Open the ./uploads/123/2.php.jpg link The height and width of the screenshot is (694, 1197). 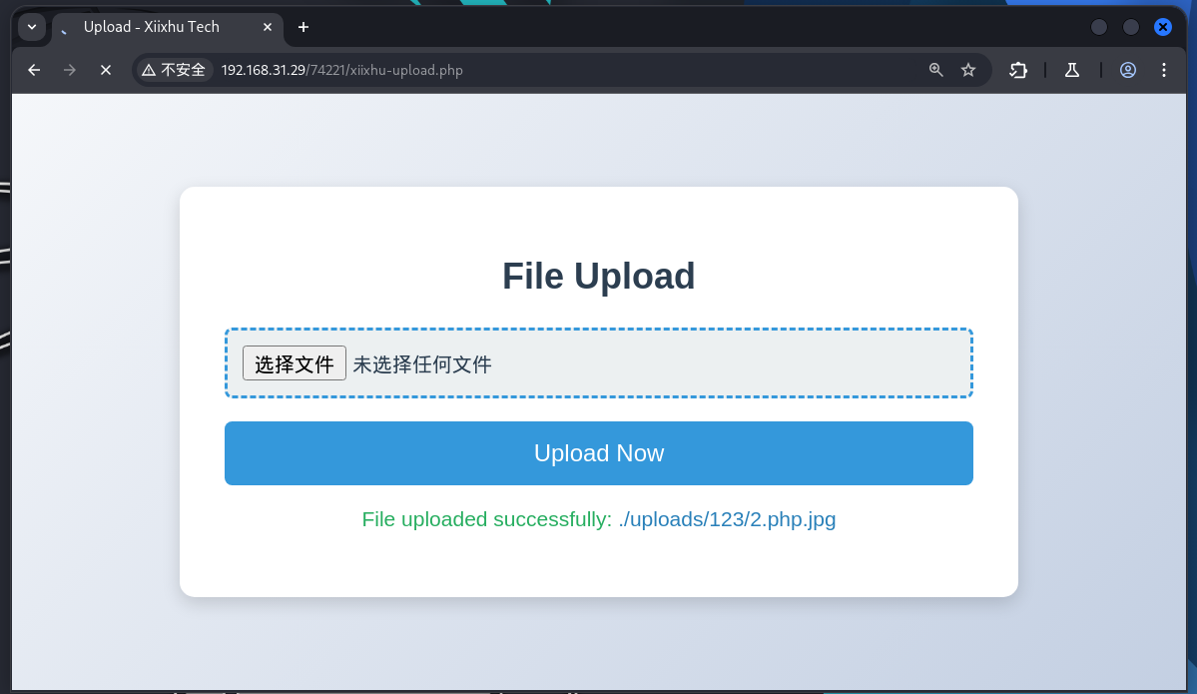coord(727,519)
